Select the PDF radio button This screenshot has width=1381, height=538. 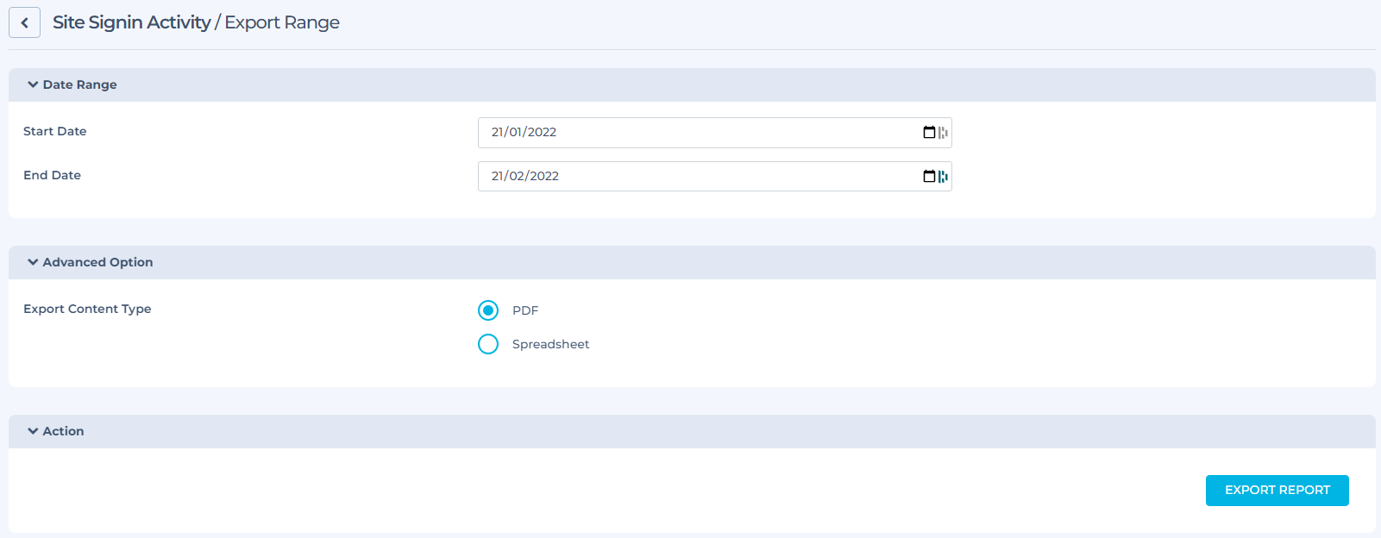(x=488, y=310)
